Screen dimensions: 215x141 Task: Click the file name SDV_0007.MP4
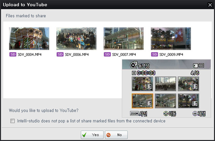124,55
